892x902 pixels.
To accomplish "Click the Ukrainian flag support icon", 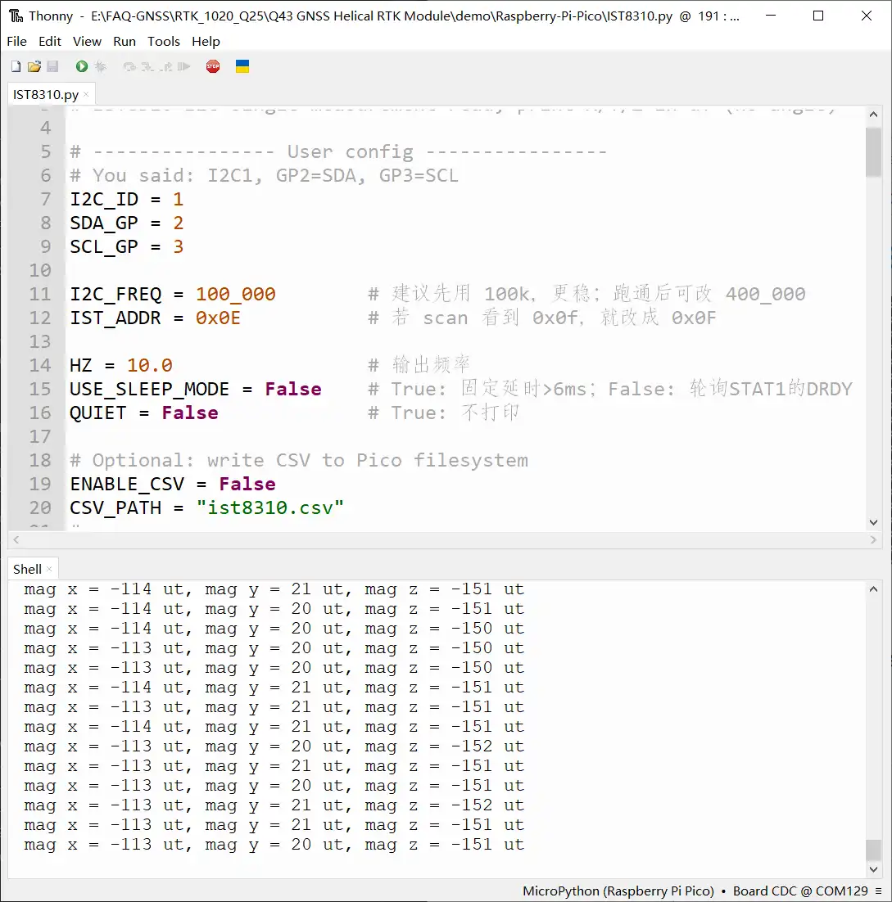I will pos(242,66).
